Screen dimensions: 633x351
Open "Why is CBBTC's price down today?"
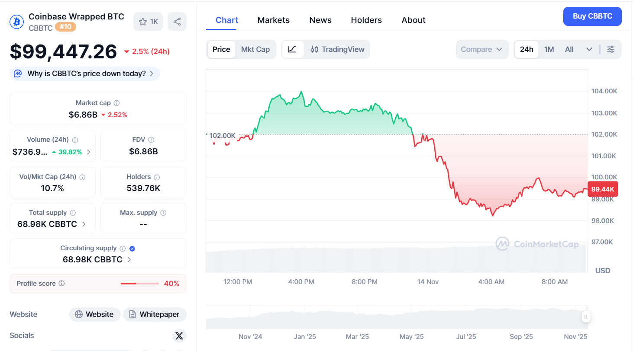click(85, 73)
